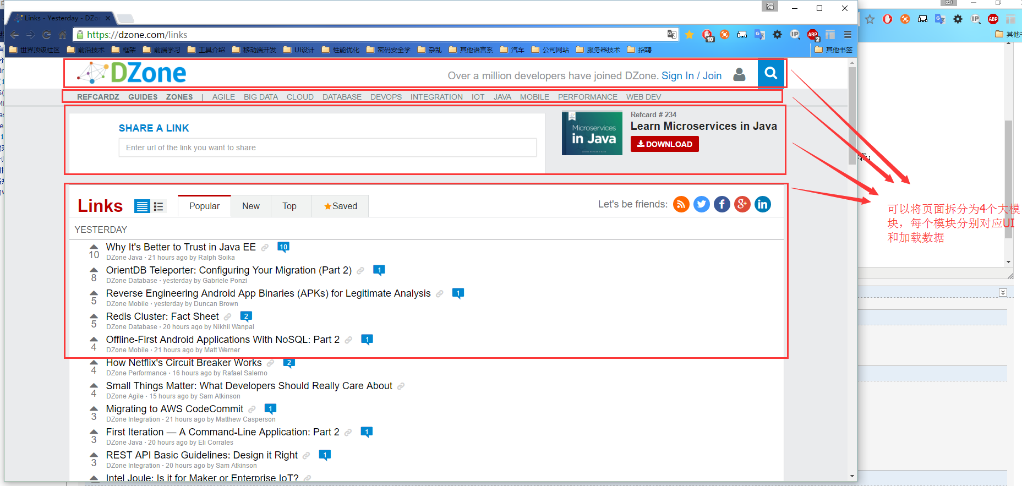
Task: Go to the PERFORMANCE zone
Action: pos(588,97)
